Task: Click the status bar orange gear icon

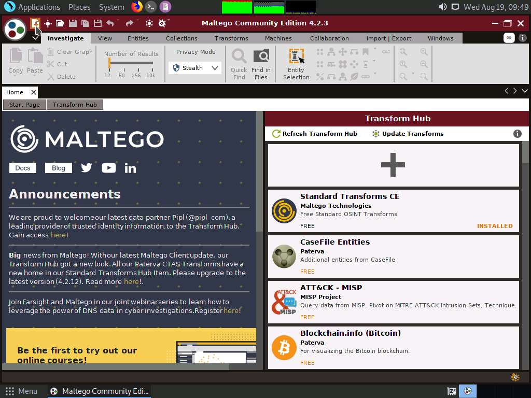Action: (515, 377)
